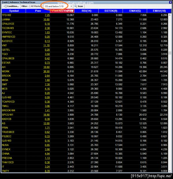Select symbol TICON-W3

8,28
